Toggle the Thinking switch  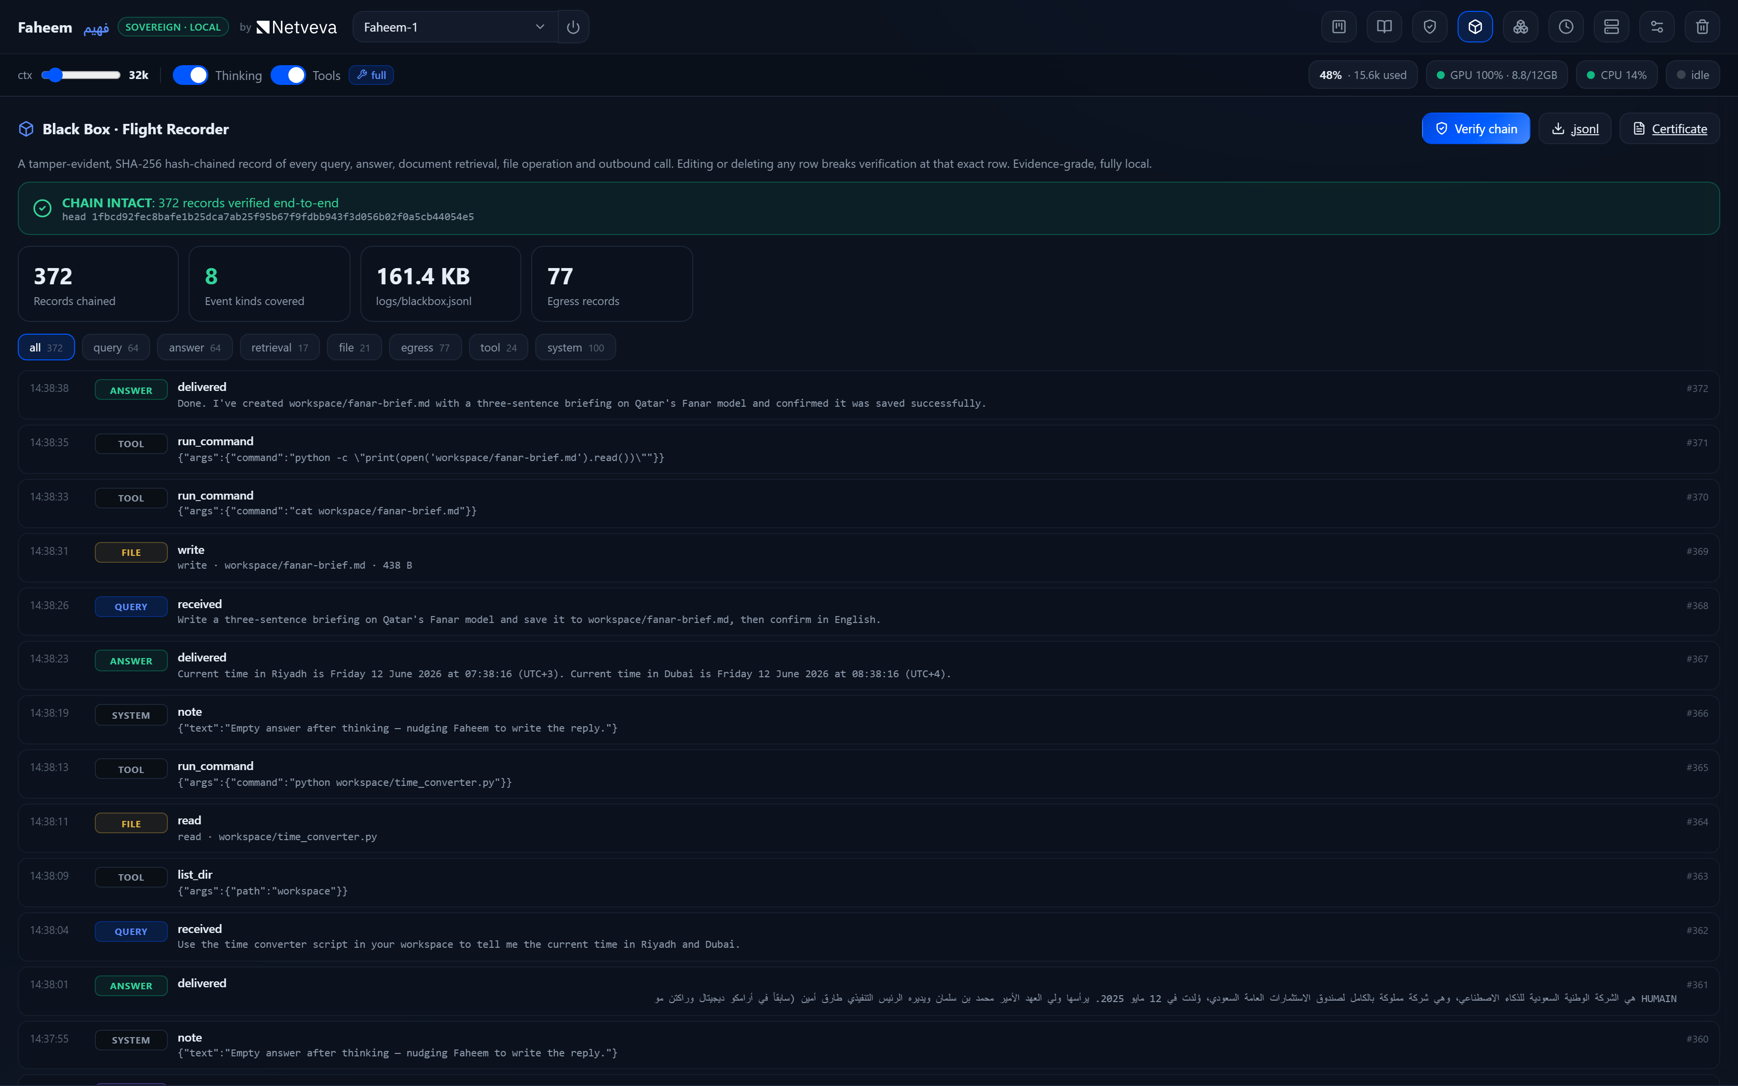[x=190, y=75]
